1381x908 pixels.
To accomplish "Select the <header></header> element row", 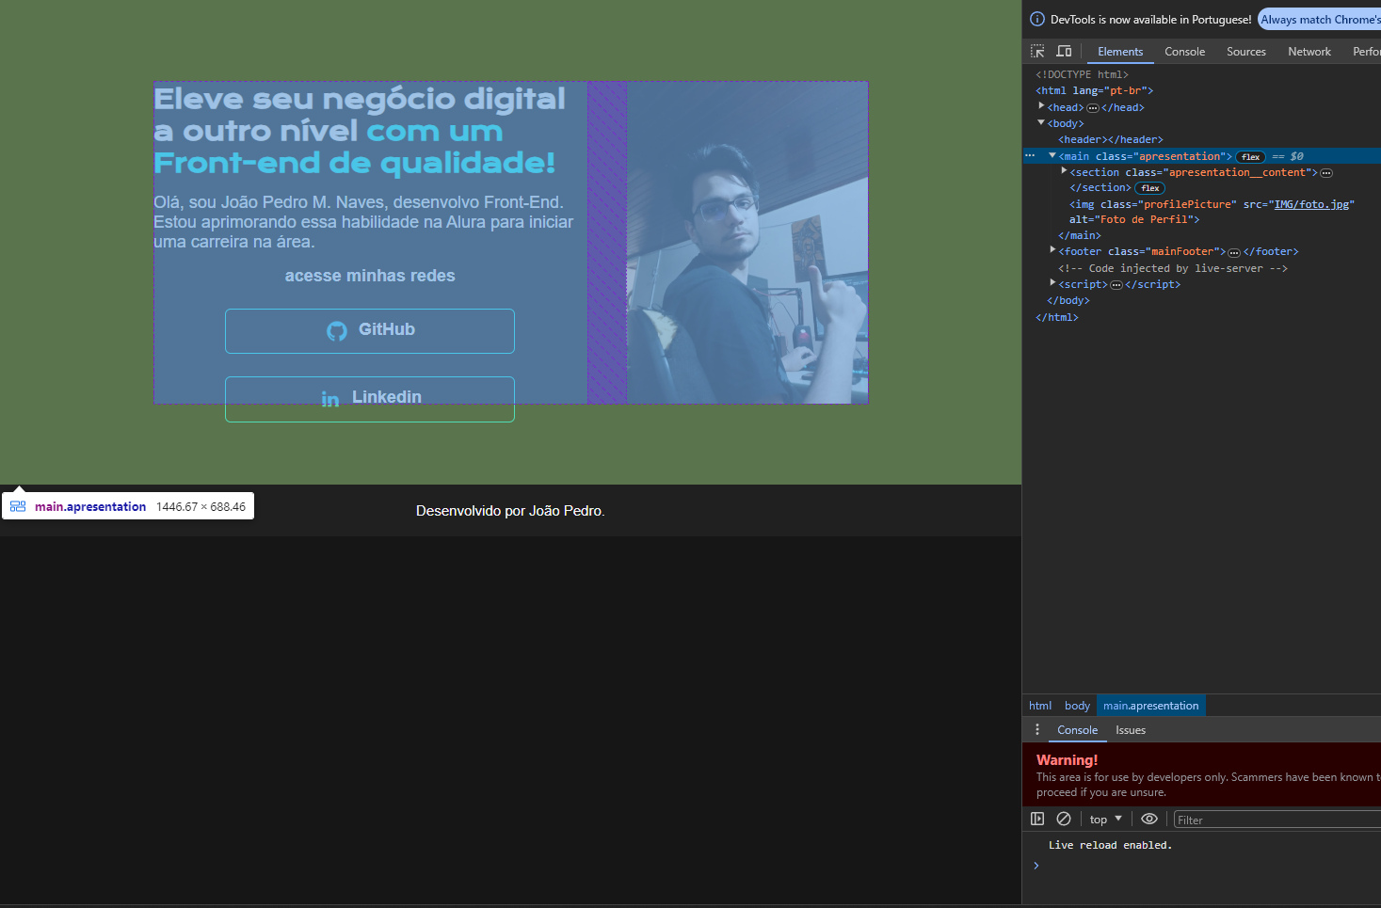I will click(1111, 139).
